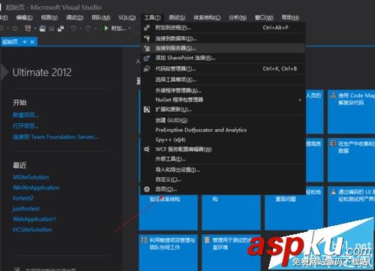The image size is (375, 271).
Task: Click the Redo toolbar icon
Action: [88, 29]
